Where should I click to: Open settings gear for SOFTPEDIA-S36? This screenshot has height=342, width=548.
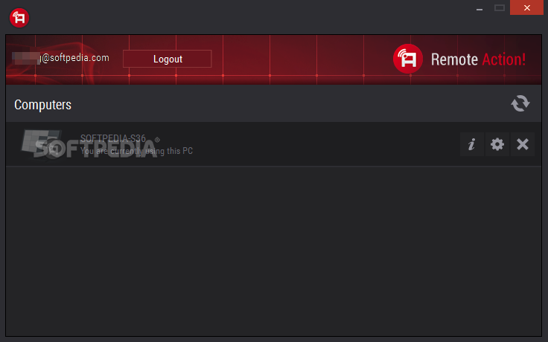[x=497, y=144]
